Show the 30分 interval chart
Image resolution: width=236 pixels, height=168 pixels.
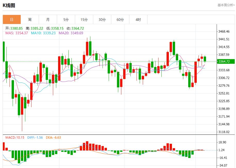click(x=102, y=20)
